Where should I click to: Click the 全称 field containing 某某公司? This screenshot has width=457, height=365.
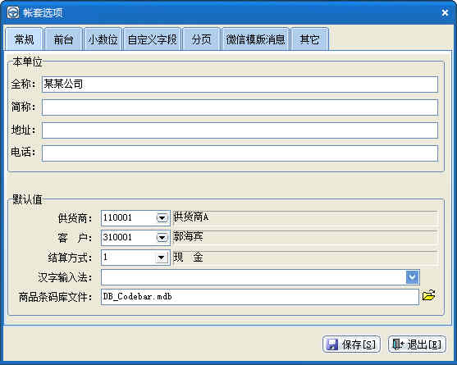[240, 84]
